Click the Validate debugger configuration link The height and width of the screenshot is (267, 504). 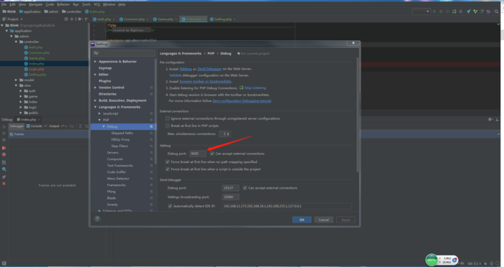[x=176, y=75]
